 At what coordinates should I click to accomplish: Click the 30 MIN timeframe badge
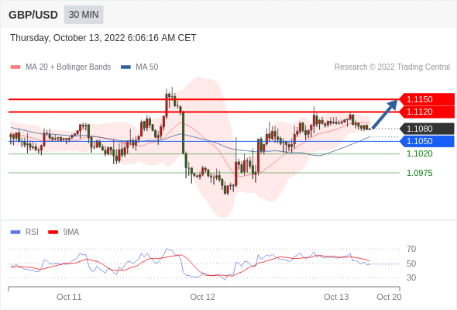coord(84,15)
